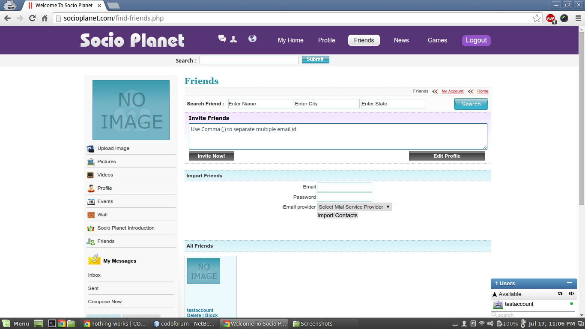Click the TV icon beside Videos
This screenshot has height=329, width=585.
[x=90, y=175]
